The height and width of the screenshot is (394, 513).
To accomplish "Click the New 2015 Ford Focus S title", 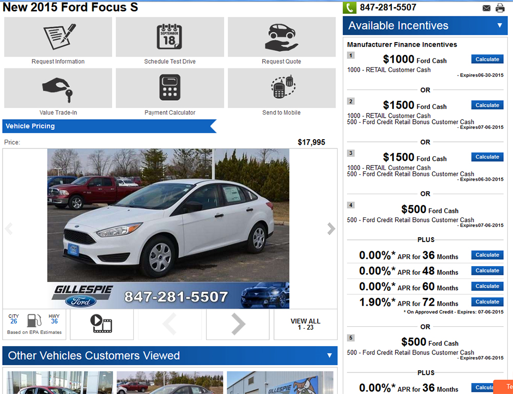I will [70, 7].
